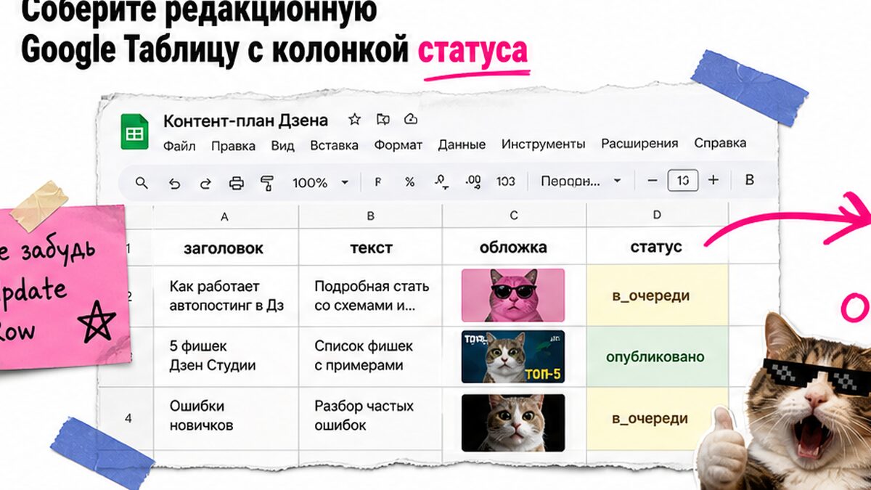Open the Формат menu
Screen dimensions: 871x490
tap(398, 144)
